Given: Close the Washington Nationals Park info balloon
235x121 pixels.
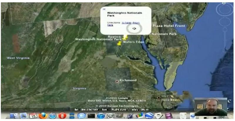Looking at the screenshot, I should click(x=104, y=9).
